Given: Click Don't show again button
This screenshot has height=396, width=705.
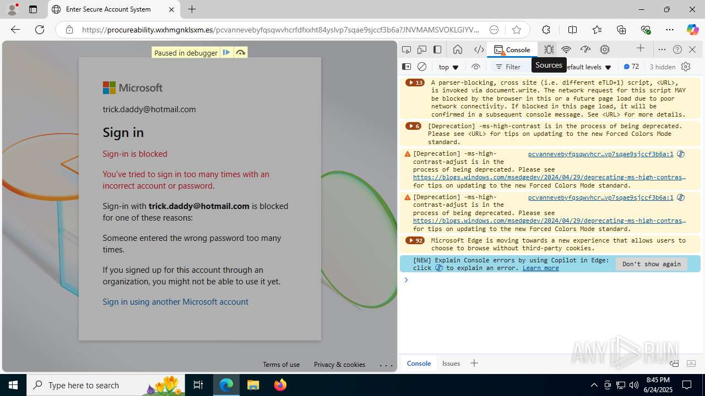Looking at the screenshot, I should tap(652, 264).
